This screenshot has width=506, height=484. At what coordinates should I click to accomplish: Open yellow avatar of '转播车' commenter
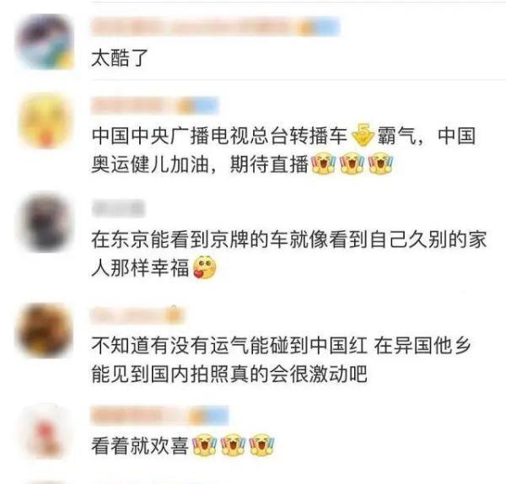pos(46,121)
